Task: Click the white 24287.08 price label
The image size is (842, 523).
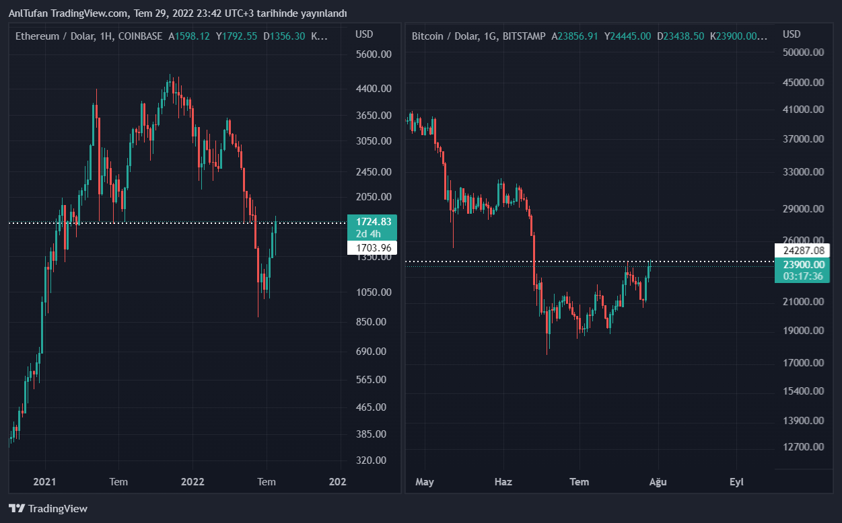Action: pyautogui.click(x=802, y=250)
